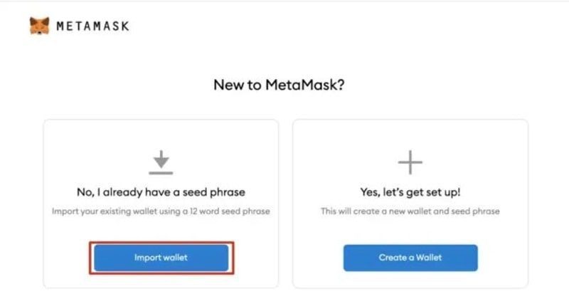Click the fox's ears on the logo
The image size is (569, 294).
39,20
